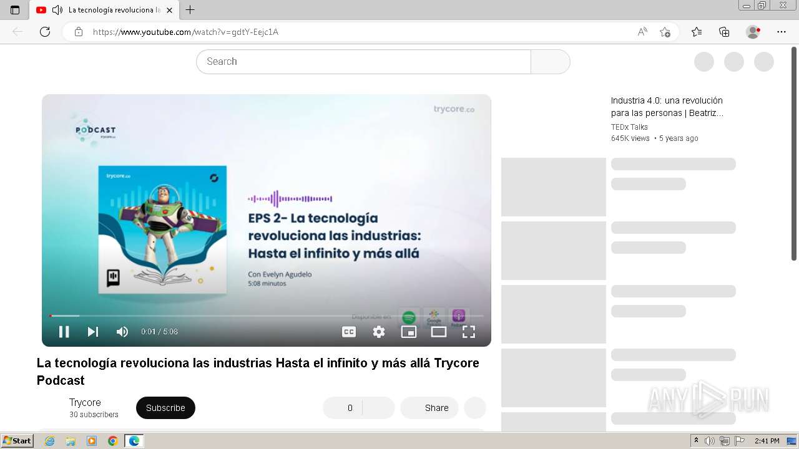Open browser profile avatar

click(x=753, y=32)
